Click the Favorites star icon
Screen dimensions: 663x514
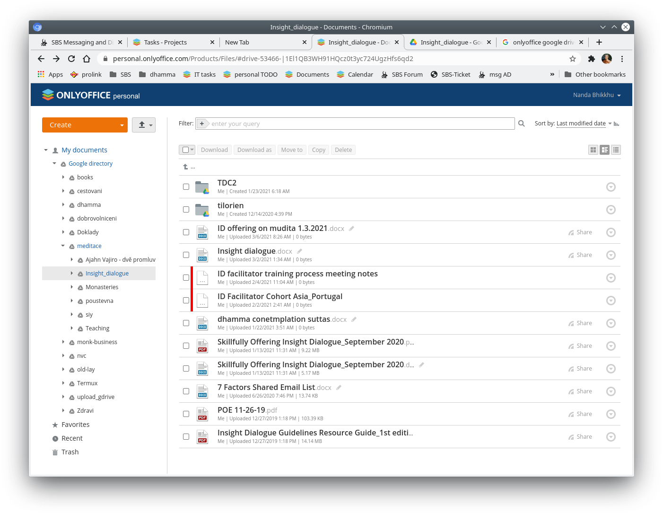pyautogui.click(x=54, y=424)
